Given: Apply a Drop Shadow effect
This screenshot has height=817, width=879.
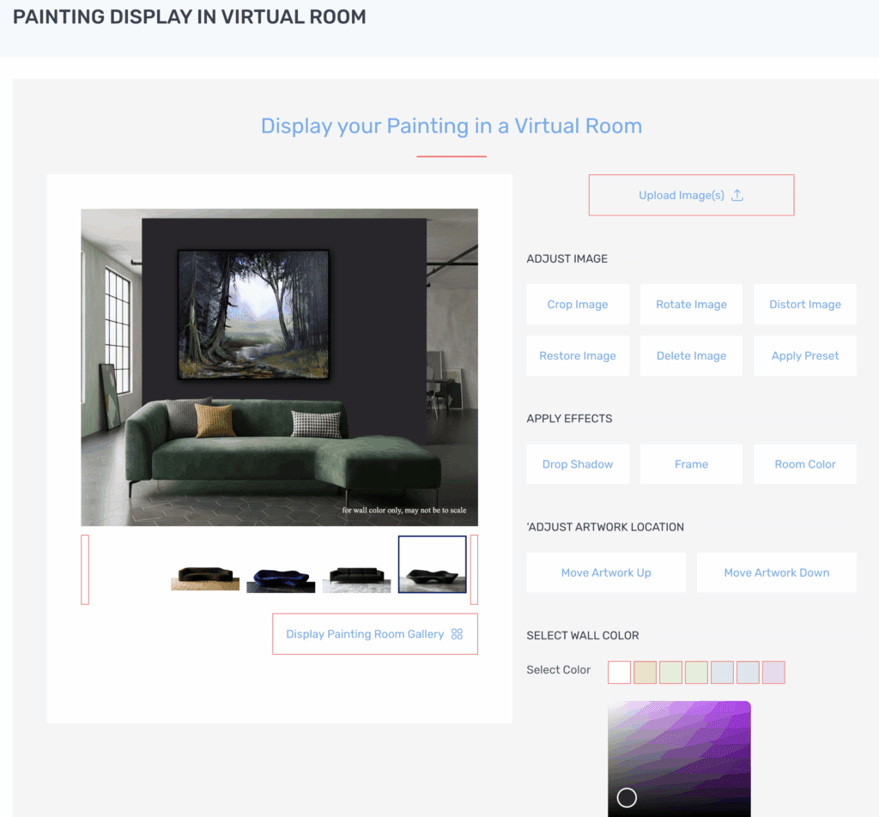Looking at the screenshot, I should click(x=578, y=463).
